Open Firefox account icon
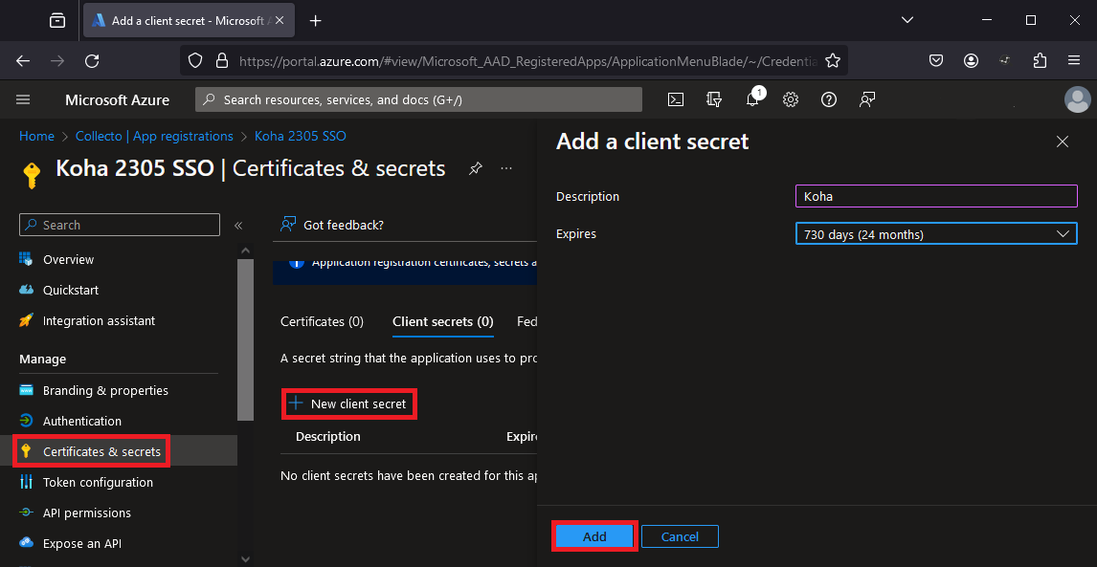The height and width of the screenshot is (567, 1097). [971, 61]
